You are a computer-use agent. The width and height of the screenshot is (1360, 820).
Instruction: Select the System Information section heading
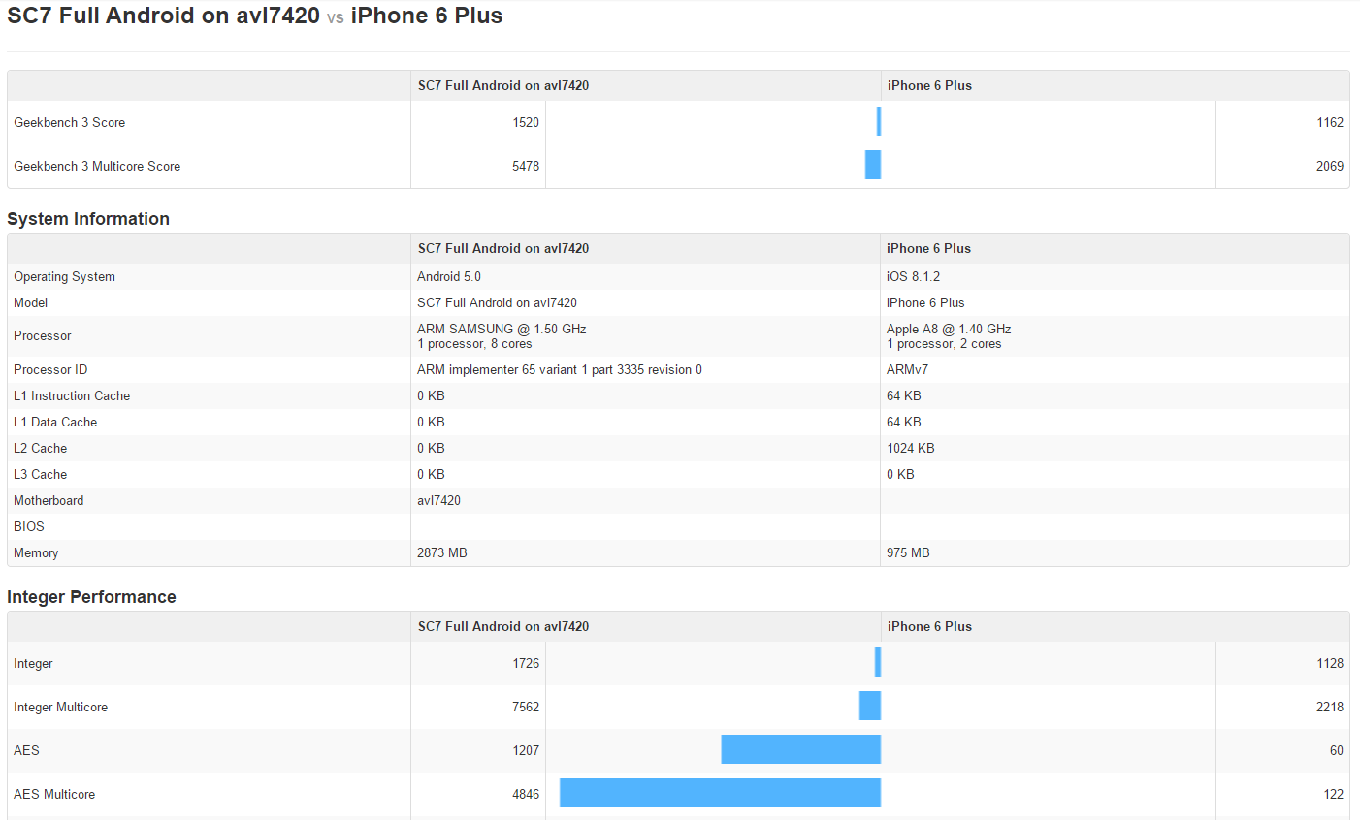click(88, 219)
